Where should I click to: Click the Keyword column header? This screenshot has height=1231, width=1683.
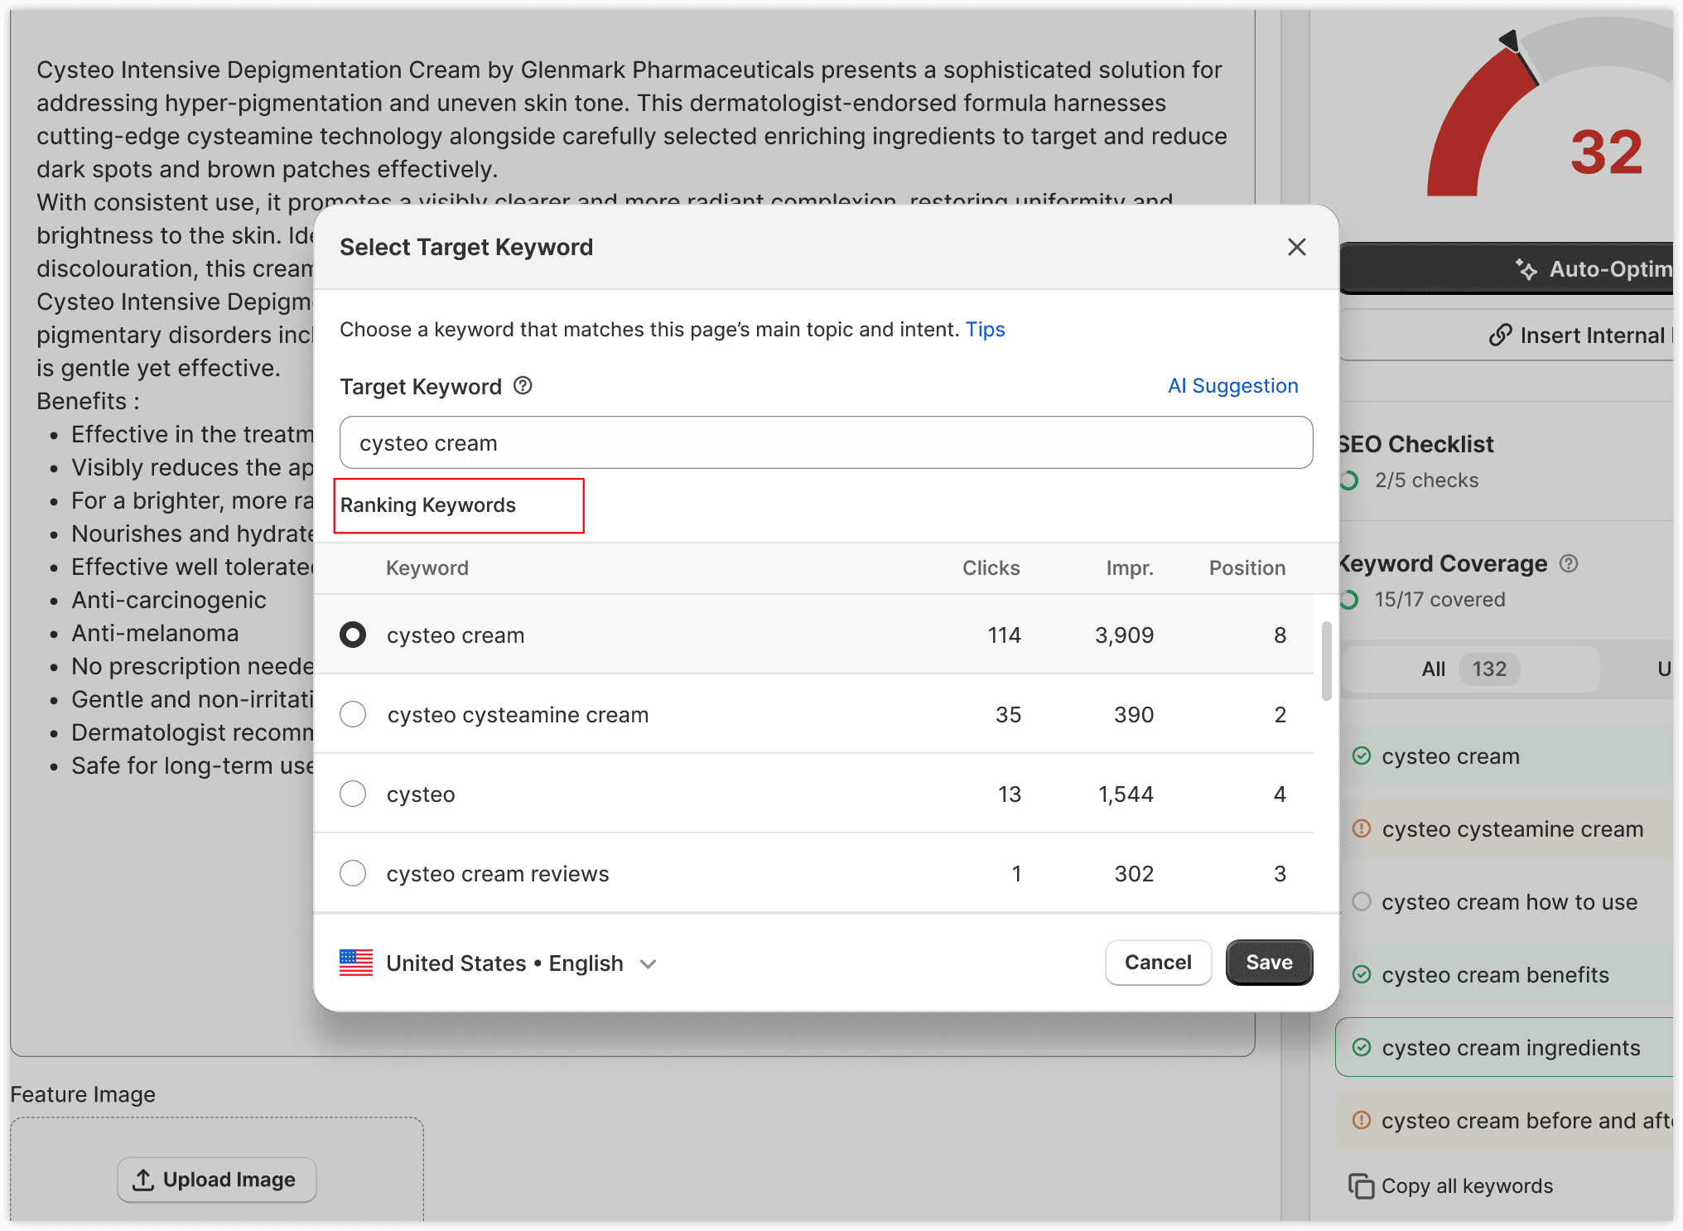pos(427,568)
